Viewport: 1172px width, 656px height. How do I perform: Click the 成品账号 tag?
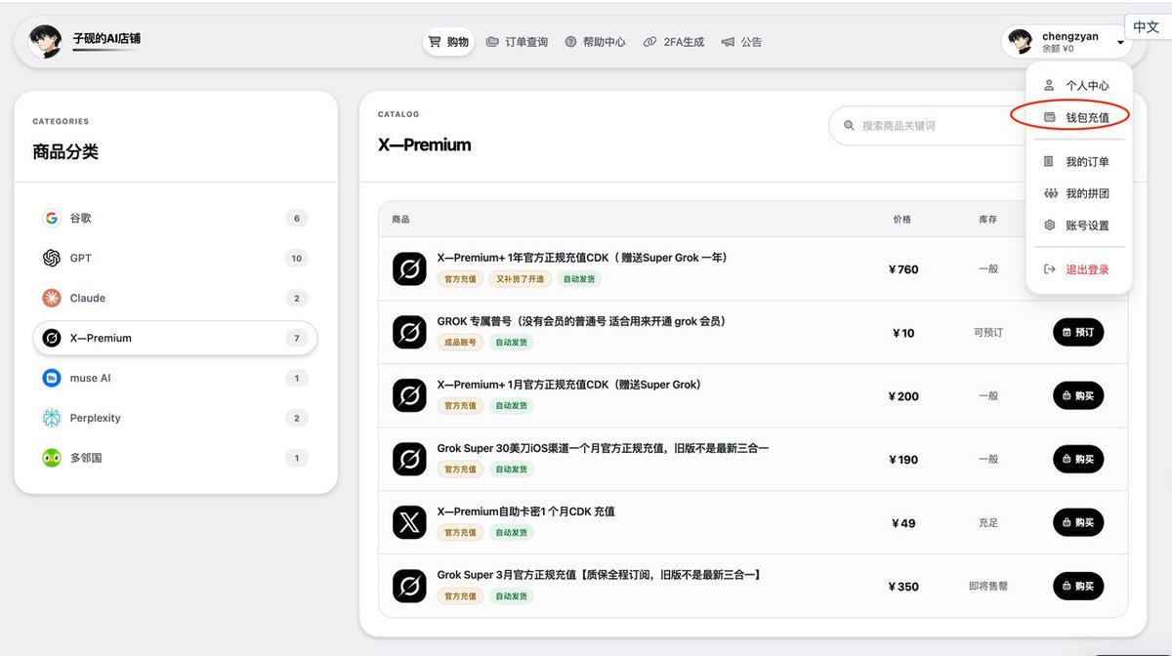click(x=461, y=343)
